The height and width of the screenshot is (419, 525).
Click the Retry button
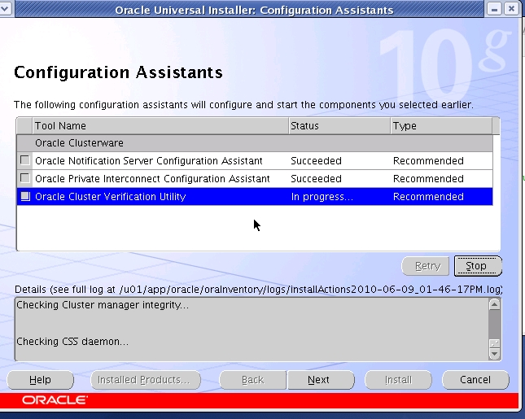click(x=425, y=266)
